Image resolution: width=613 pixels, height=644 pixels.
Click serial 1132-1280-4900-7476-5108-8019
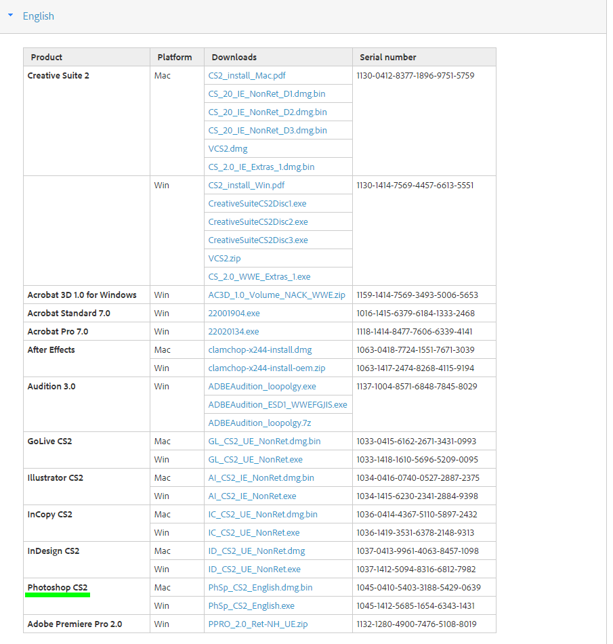pyautogui.click(x=417, y=624)
